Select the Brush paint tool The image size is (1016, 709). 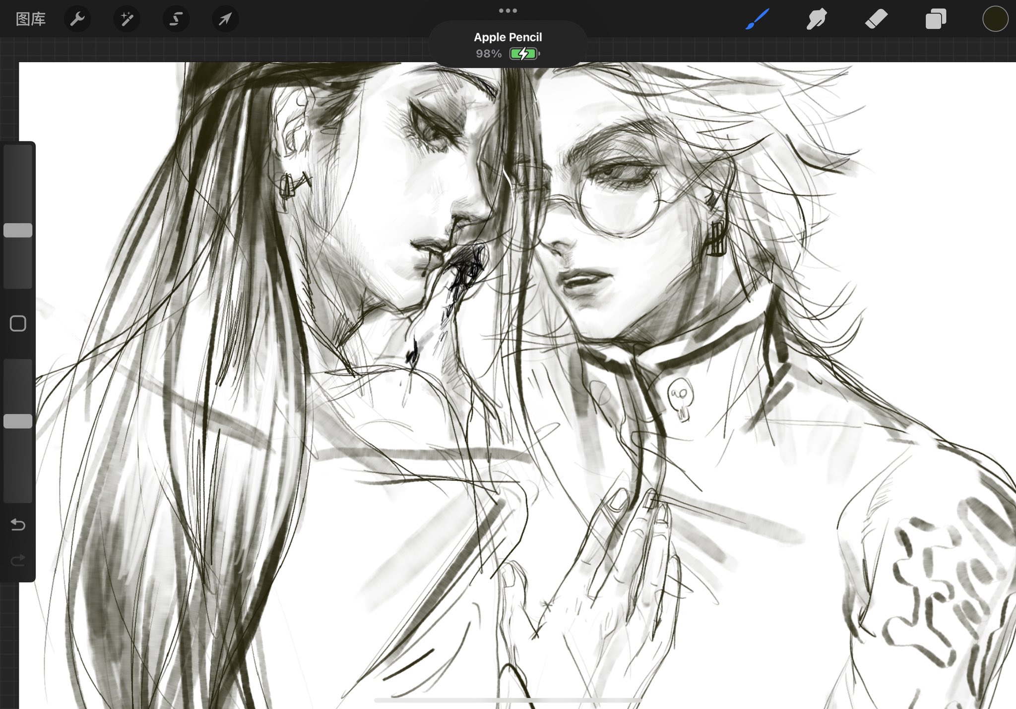click(757, 19)
